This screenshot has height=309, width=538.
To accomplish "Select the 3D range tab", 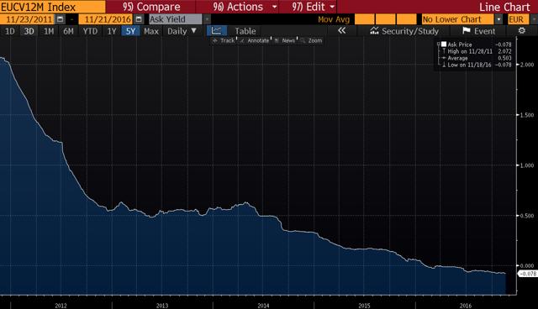I will [x=29, y=31].
